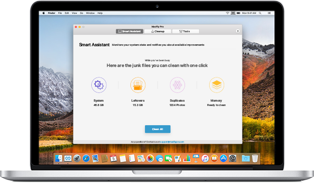Open the Downloads folder in the Dock
The height and width of the screenshot is (183, 314).
tap(246, 158)
